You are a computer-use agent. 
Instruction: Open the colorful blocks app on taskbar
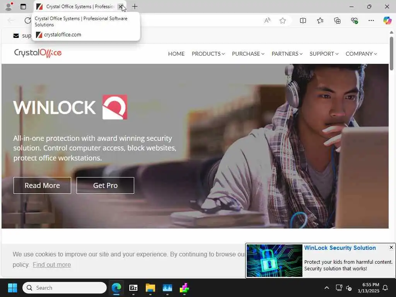pos(184,288)
